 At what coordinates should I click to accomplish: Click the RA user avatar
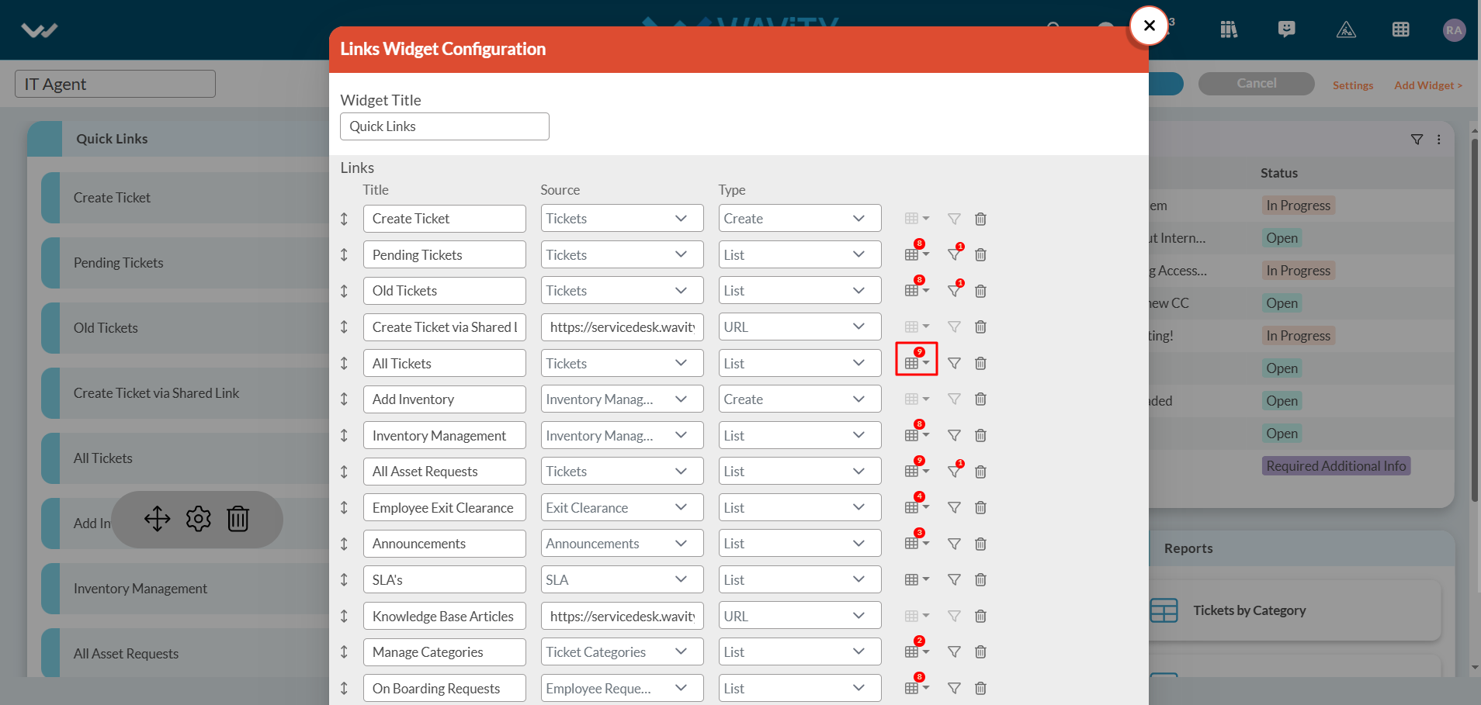click(1454, 30)
